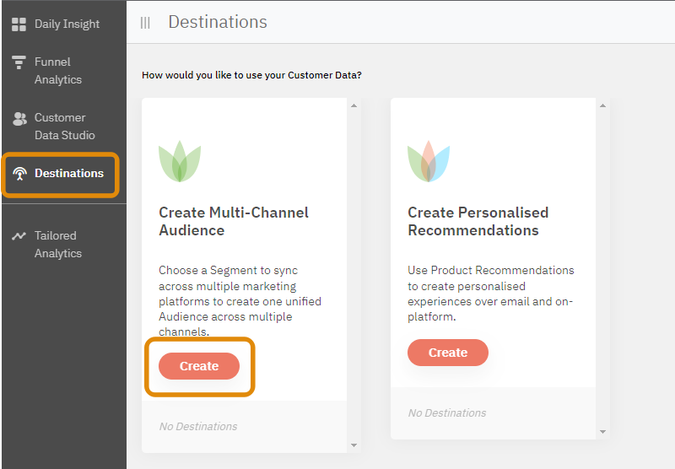Click the Tailored Analytics line chart icon
This screenshot has height=469, width=675.
pos(19,236)
